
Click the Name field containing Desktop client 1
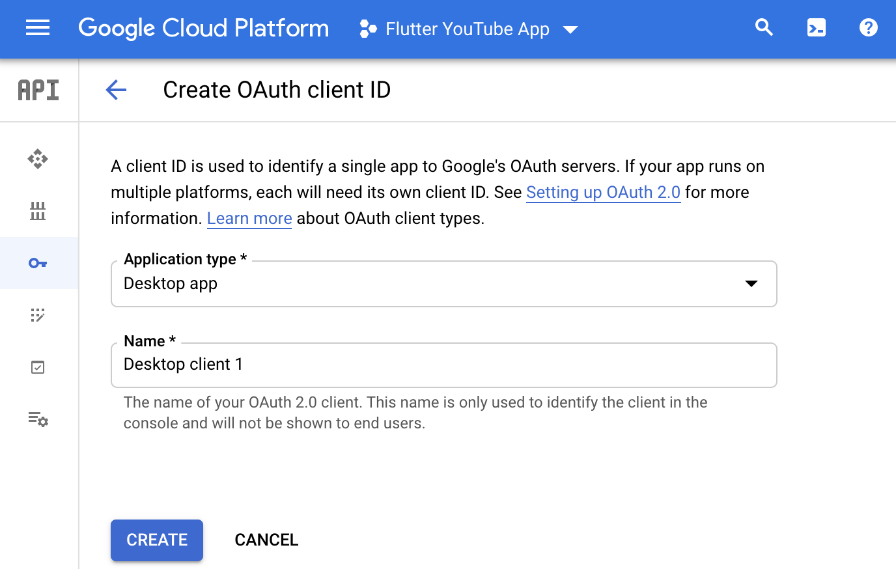click(x=443, y=365)
